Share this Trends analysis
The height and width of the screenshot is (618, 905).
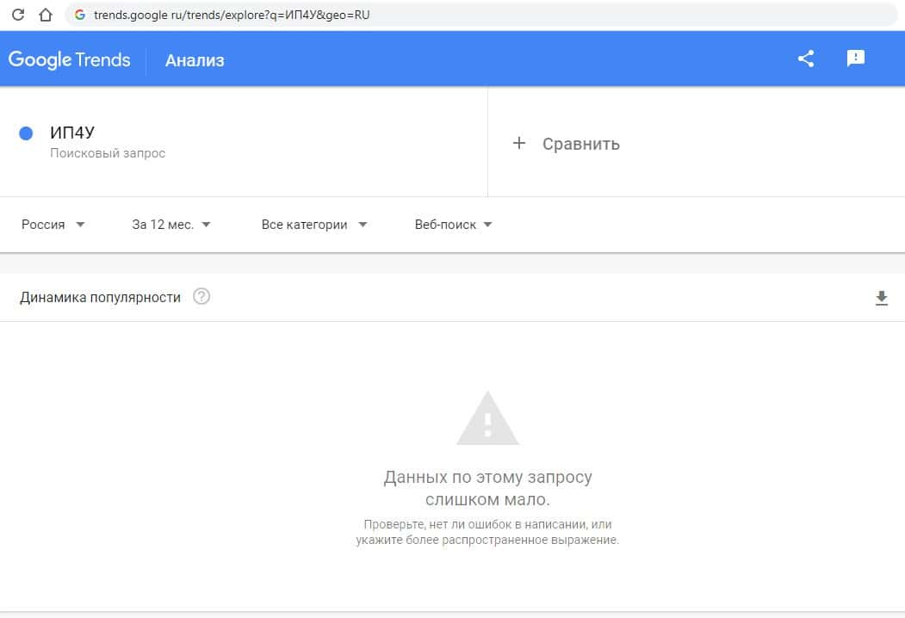click(x=806, y=59)
